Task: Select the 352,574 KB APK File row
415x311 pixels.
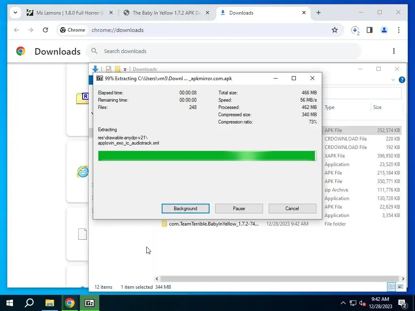Action: tap(362, 130)
